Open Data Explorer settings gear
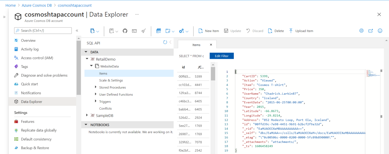Viewport: 389px width, 154px height. pos(361,30)
